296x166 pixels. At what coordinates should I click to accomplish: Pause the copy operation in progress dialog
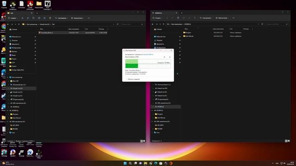[x=164, y=57]
